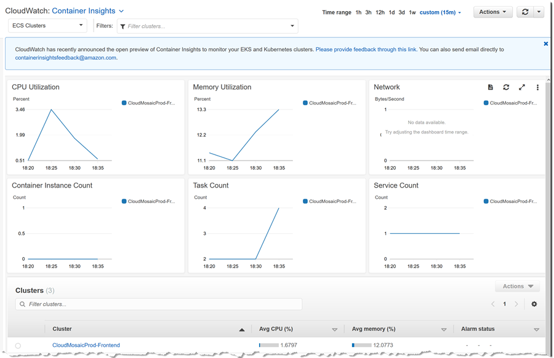Sort by Alarm status column arrow
The width and height of the screenshot is (554, 358).
pyautogui.click(x=536, y=330)
